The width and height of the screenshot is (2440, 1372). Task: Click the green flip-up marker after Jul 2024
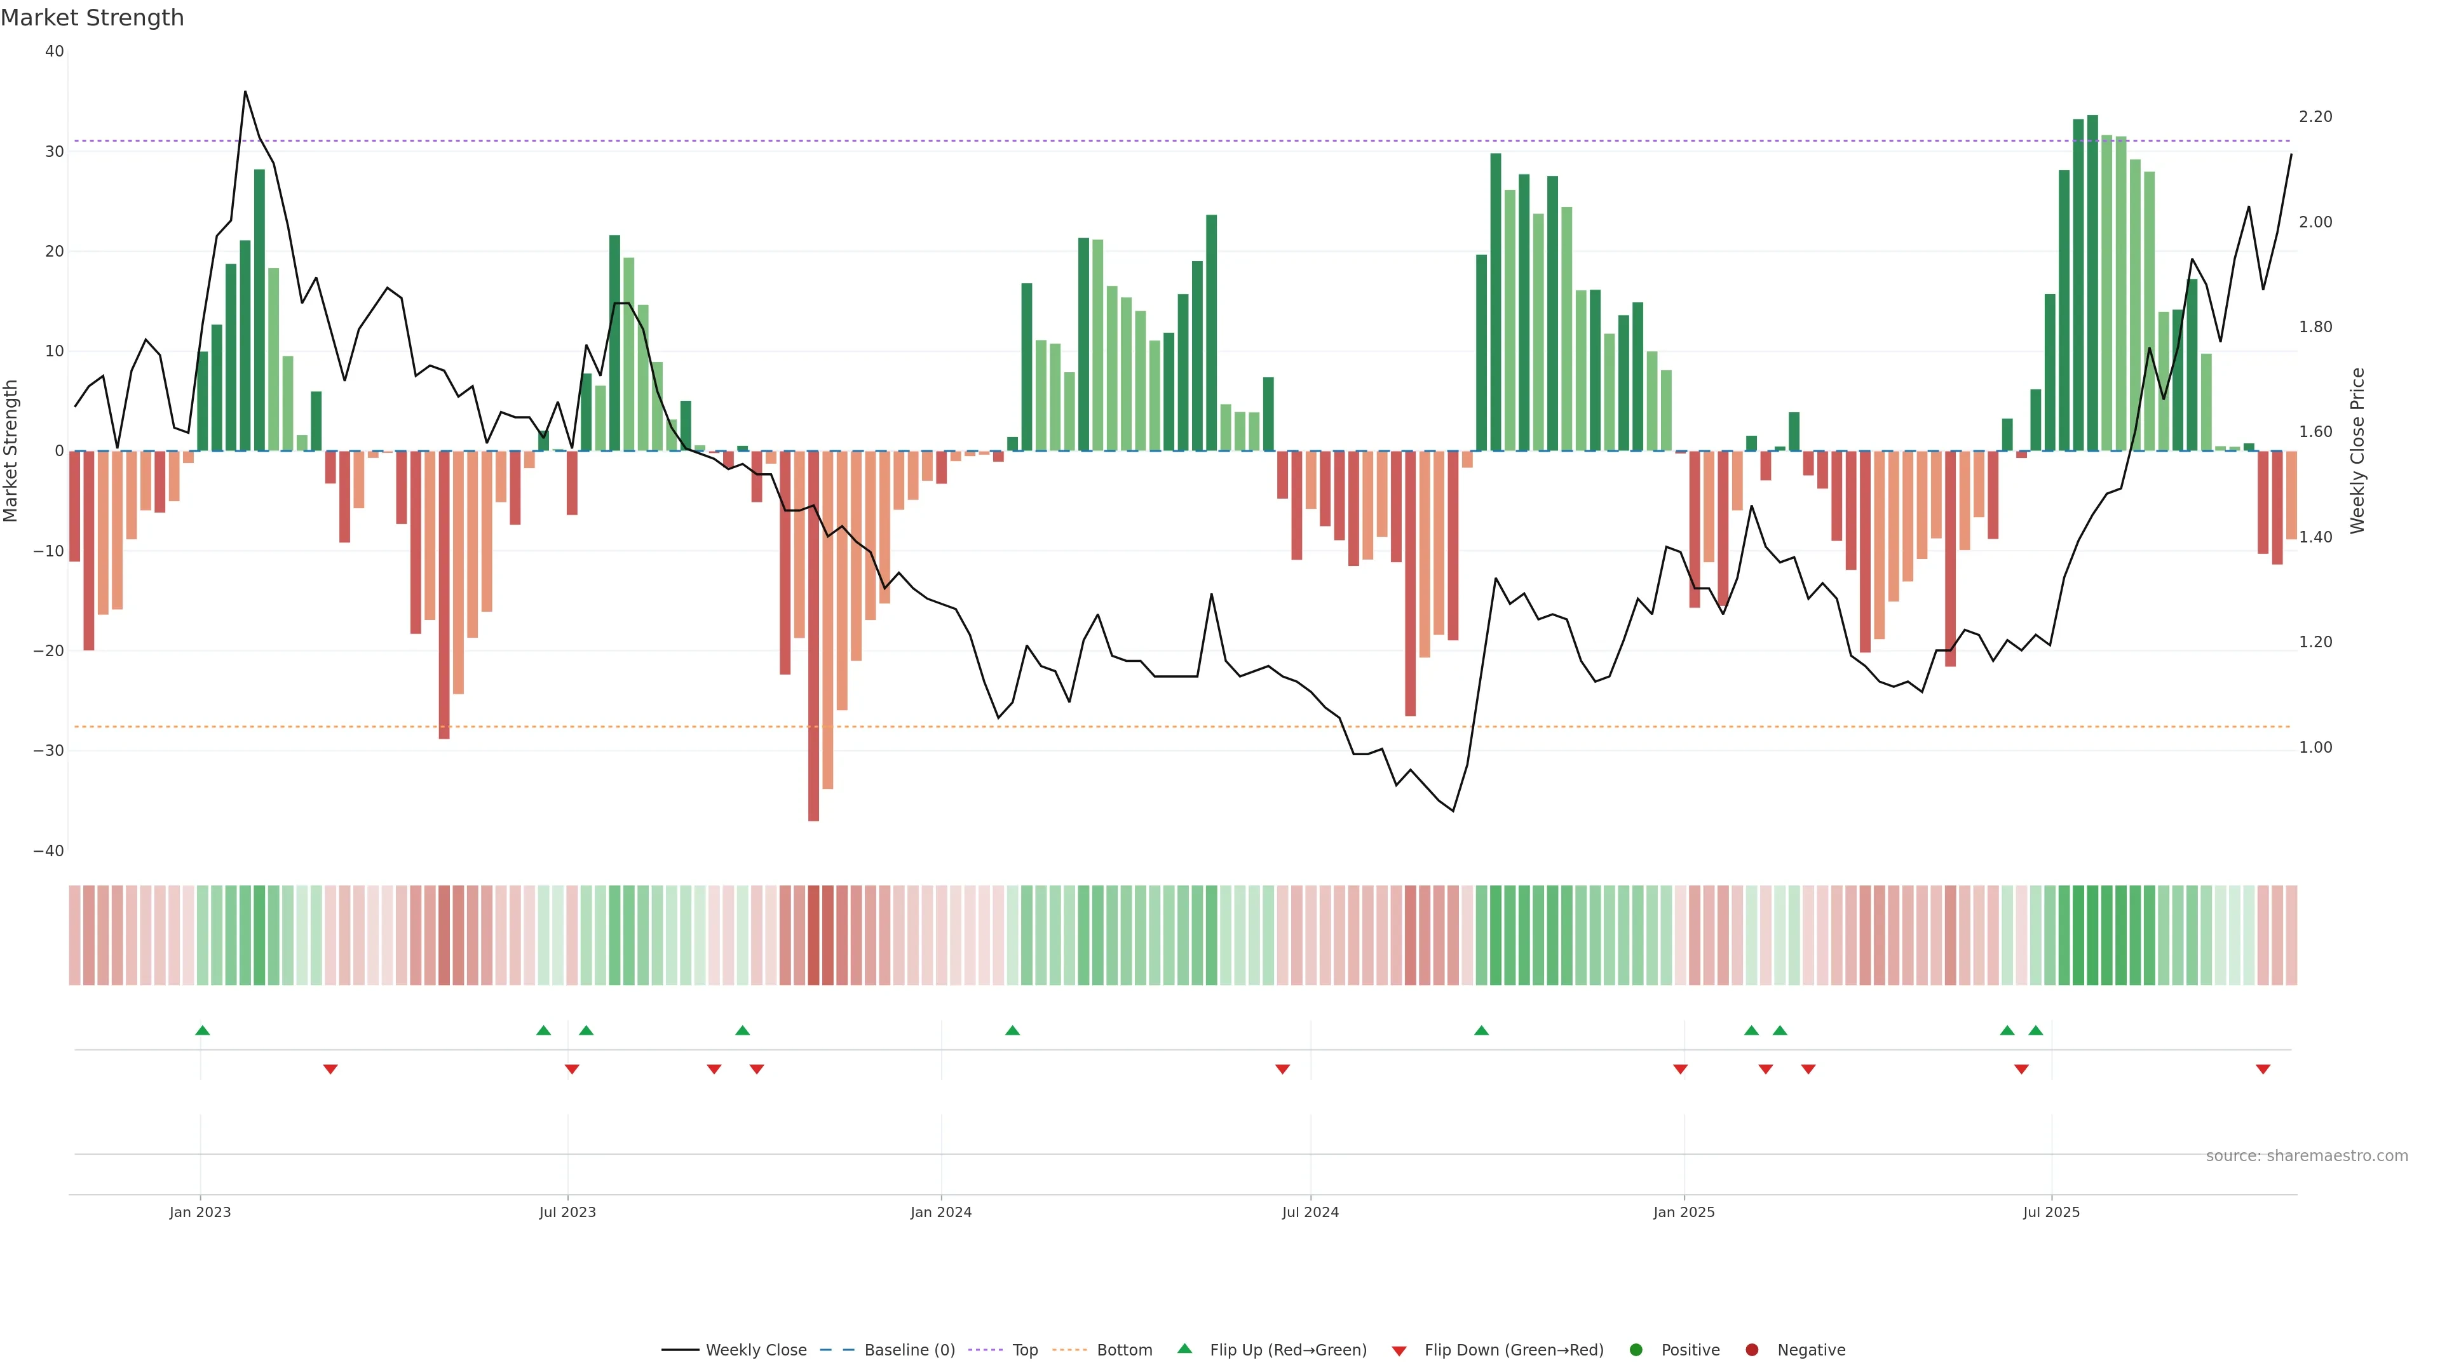[1481, 1030]
